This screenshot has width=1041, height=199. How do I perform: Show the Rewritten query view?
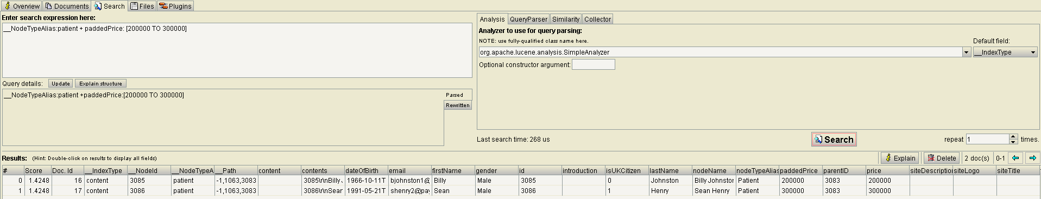[458, 105]
